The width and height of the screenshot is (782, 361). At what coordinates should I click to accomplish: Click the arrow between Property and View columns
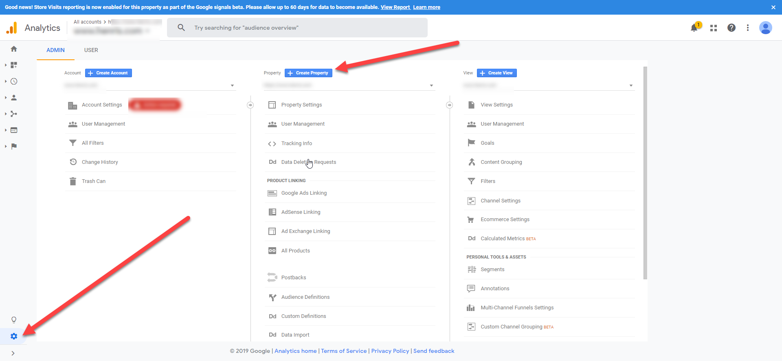point(450,105)
